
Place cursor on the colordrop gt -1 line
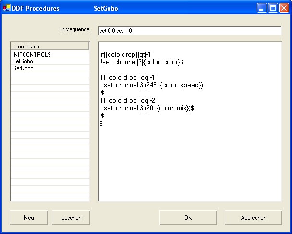[125, 55]
